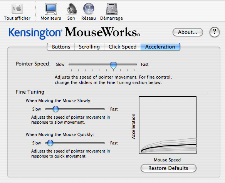Click the Slow label of Pointer Speed
The width and height of the screenshot is (225, 183).
tap(60, 64)
